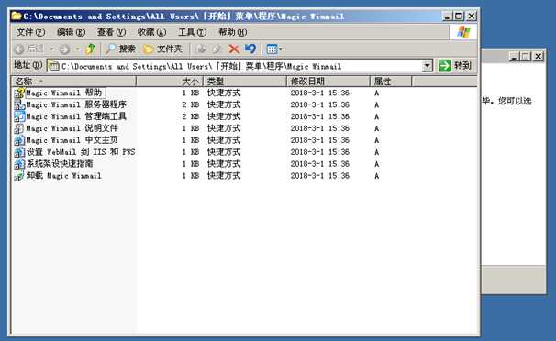Sort by the 修改日期 column header
Screen dimensions: 556x341
tap(328, 82)
